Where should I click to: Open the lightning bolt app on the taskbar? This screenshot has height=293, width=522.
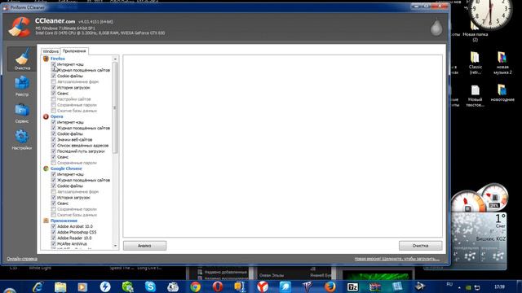tap(105, 286)
